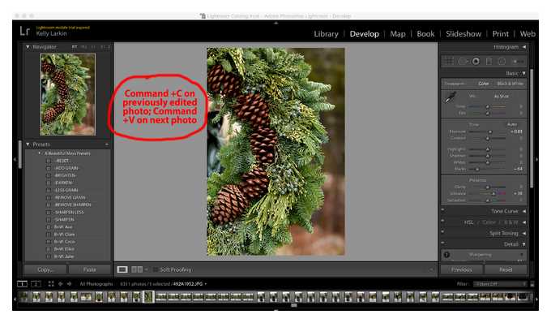Screen dimensions: 551x323
Task: Select the Spot Removal tool icon
Action: 463,61
